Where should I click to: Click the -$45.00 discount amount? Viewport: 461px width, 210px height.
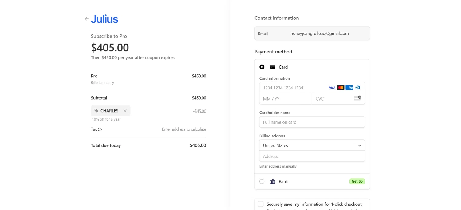coord(200,111)
